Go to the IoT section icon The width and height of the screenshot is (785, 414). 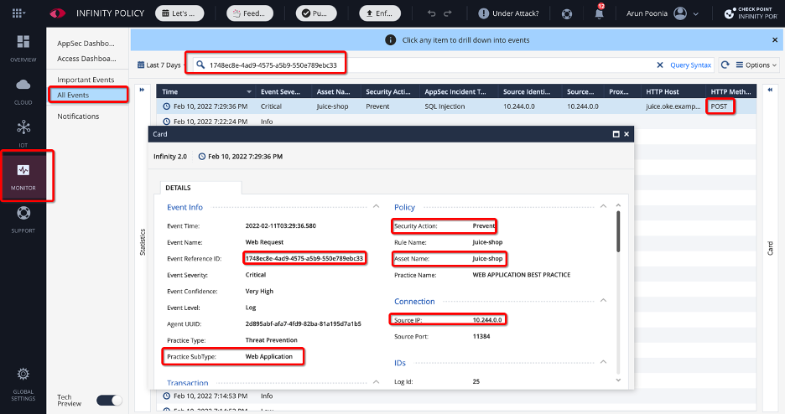point(23,130)
